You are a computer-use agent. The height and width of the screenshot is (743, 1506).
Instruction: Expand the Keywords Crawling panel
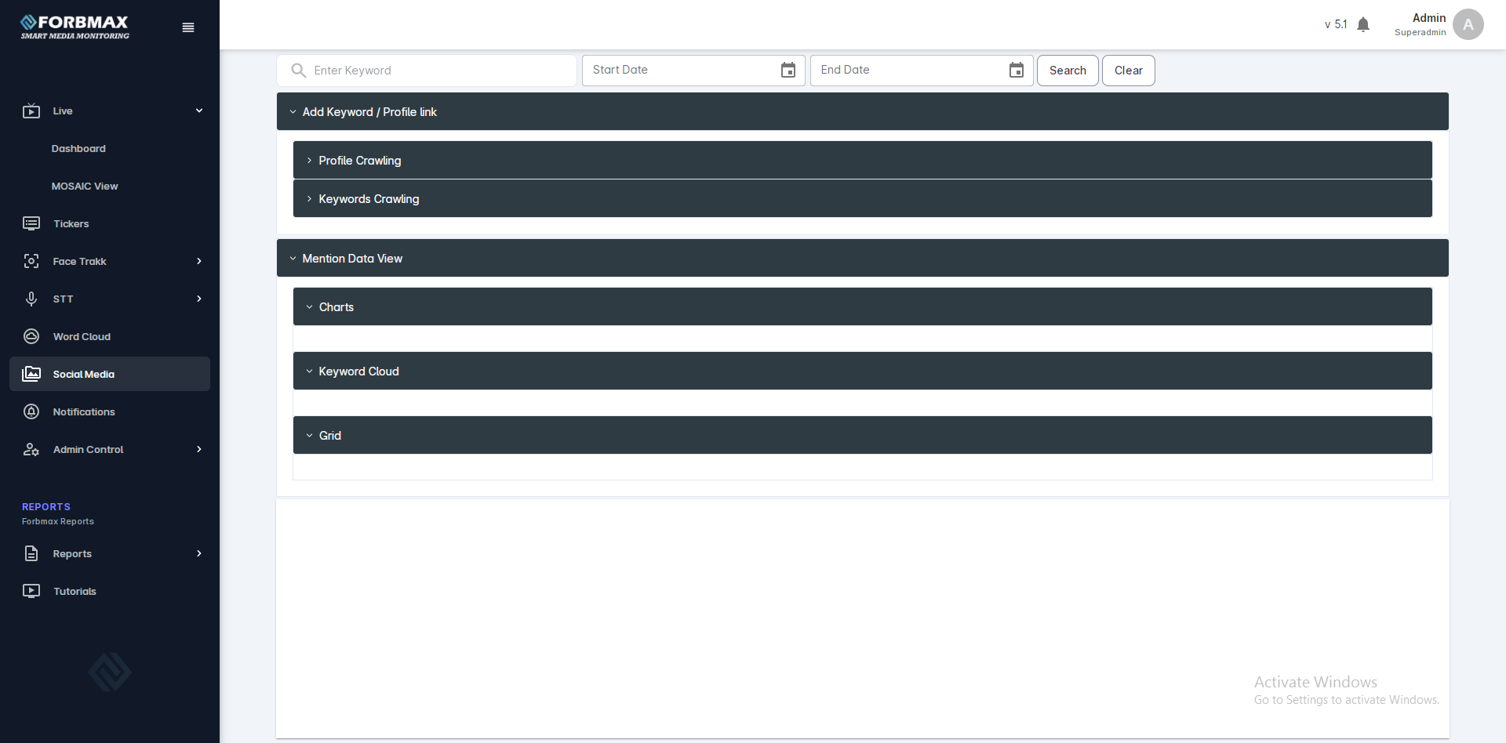point(863,199)
